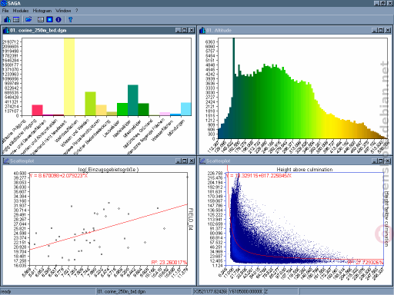
Task: Click the R² 23.26 percent label
Action: coord(169,262)
